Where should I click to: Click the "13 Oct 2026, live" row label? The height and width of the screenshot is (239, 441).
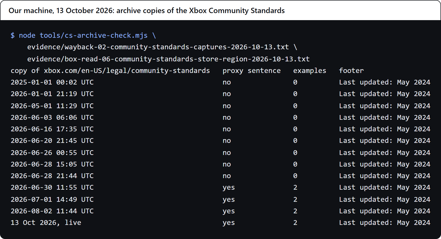tap(46, 223)
